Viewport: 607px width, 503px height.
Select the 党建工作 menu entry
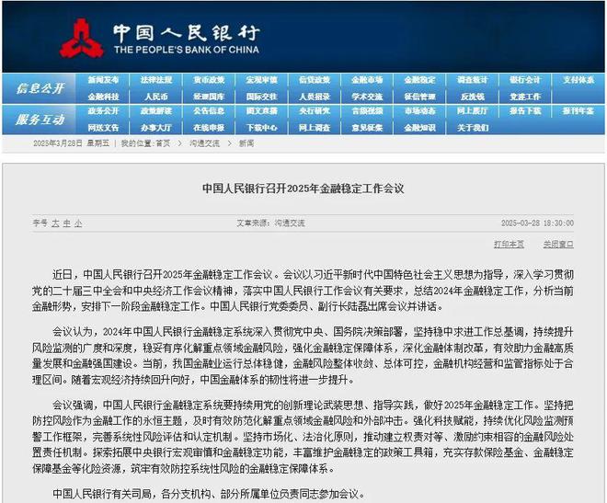(525, 97)
